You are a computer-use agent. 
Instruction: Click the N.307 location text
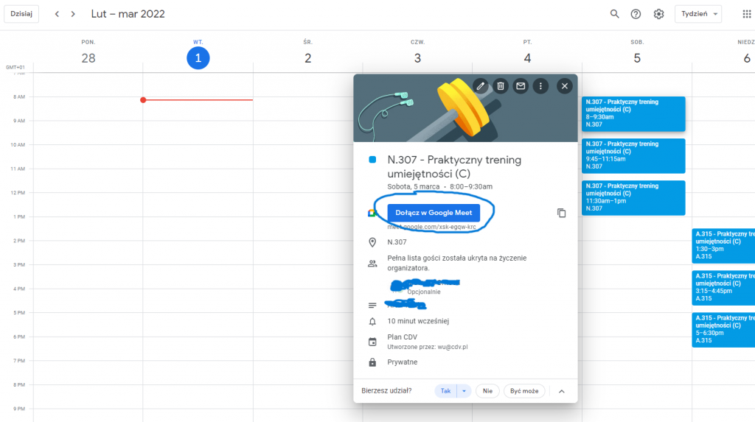[397, 242]
